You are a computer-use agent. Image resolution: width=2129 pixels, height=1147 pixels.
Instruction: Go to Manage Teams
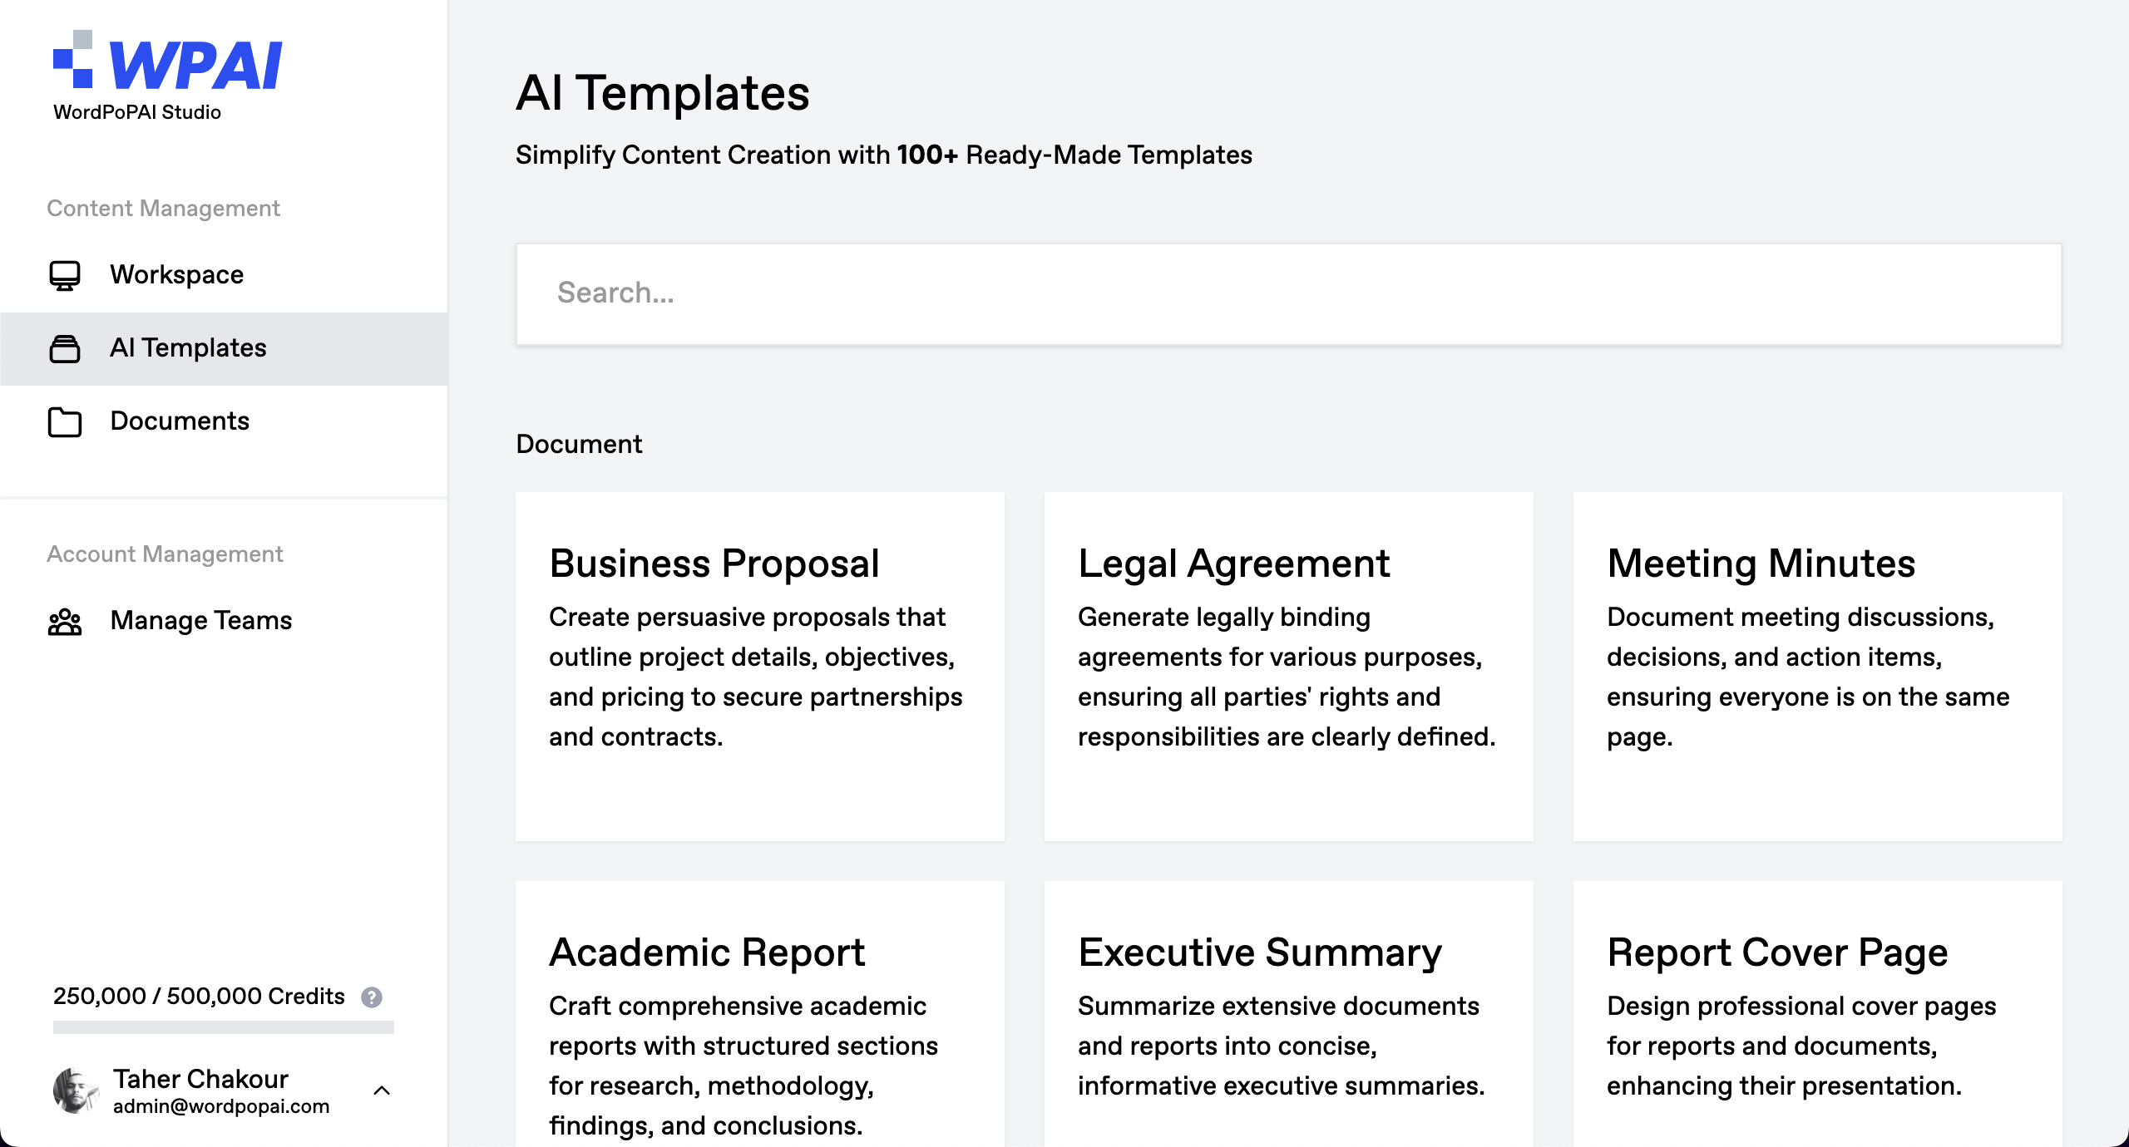[x=224, y=621]
